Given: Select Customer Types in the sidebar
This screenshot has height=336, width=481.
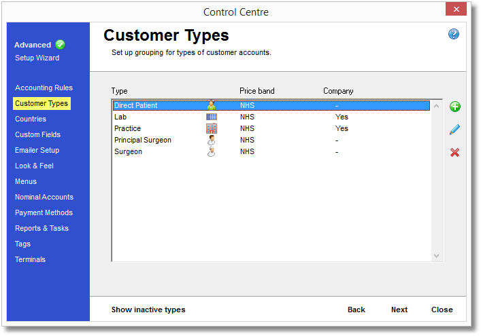Looking at the screenshot, I should [x=42, y=103].
